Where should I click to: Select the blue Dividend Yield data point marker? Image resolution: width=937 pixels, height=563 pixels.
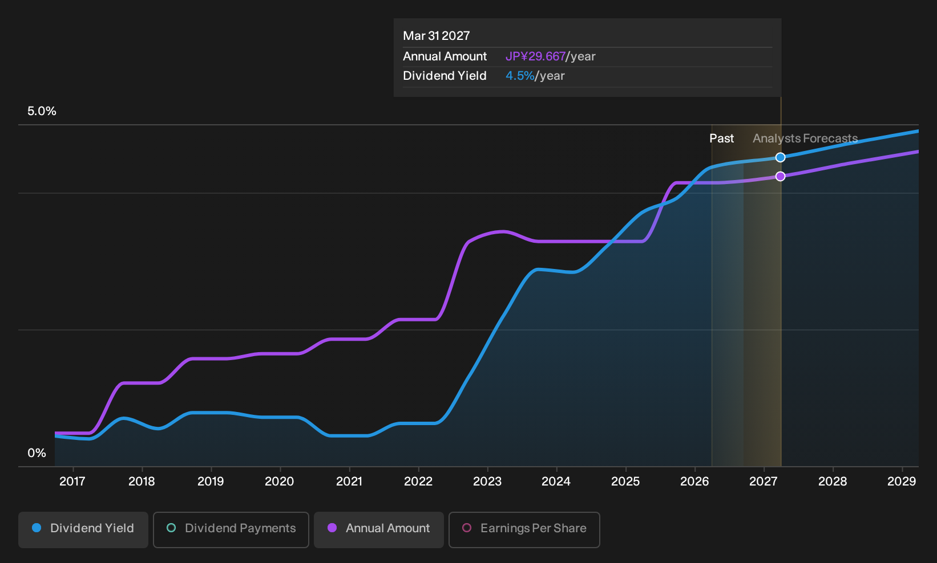[x=780, y=157]
